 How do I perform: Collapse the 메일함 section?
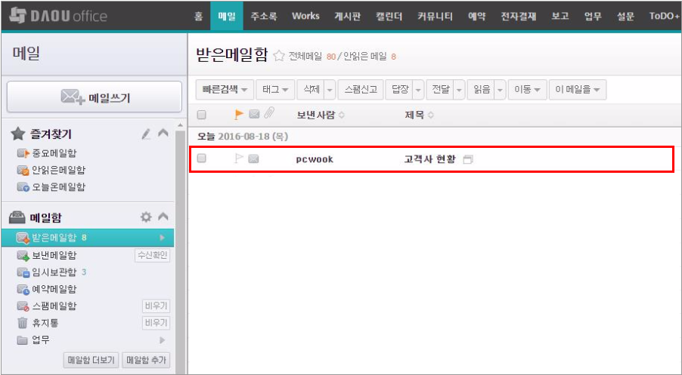pyautogui.click(x=163, y=216)
